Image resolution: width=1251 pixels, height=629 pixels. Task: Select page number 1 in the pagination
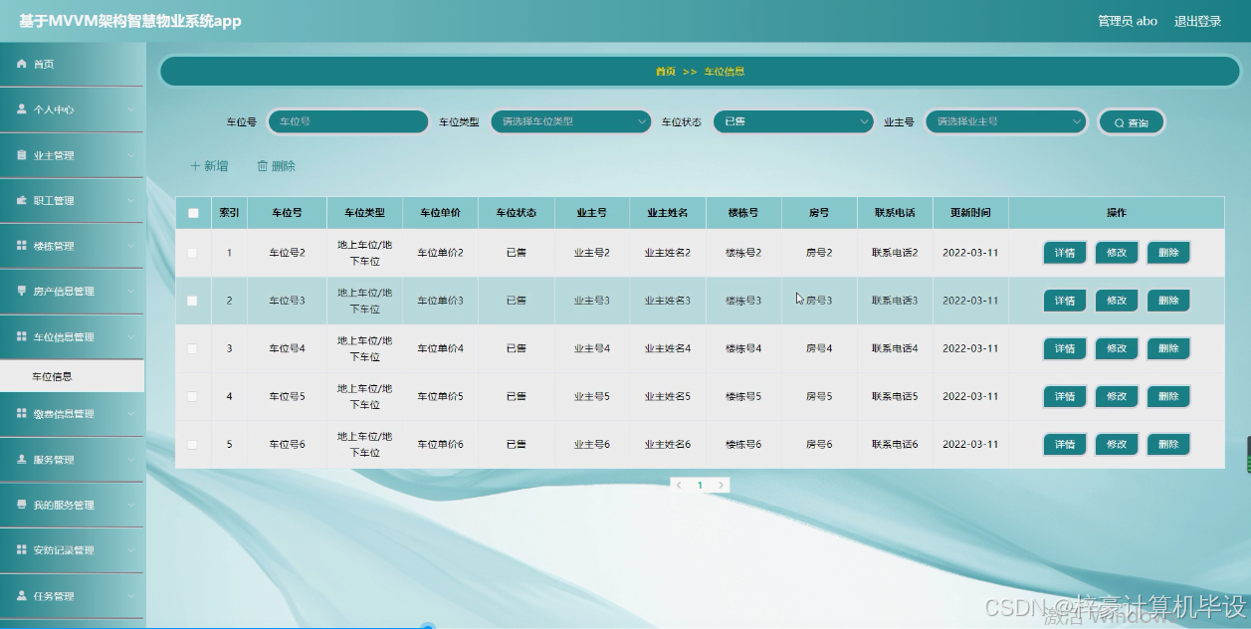700,485
